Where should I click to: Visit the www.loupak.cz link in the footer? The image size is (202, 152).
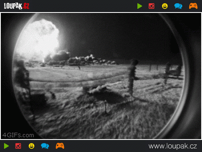[173, 146]
